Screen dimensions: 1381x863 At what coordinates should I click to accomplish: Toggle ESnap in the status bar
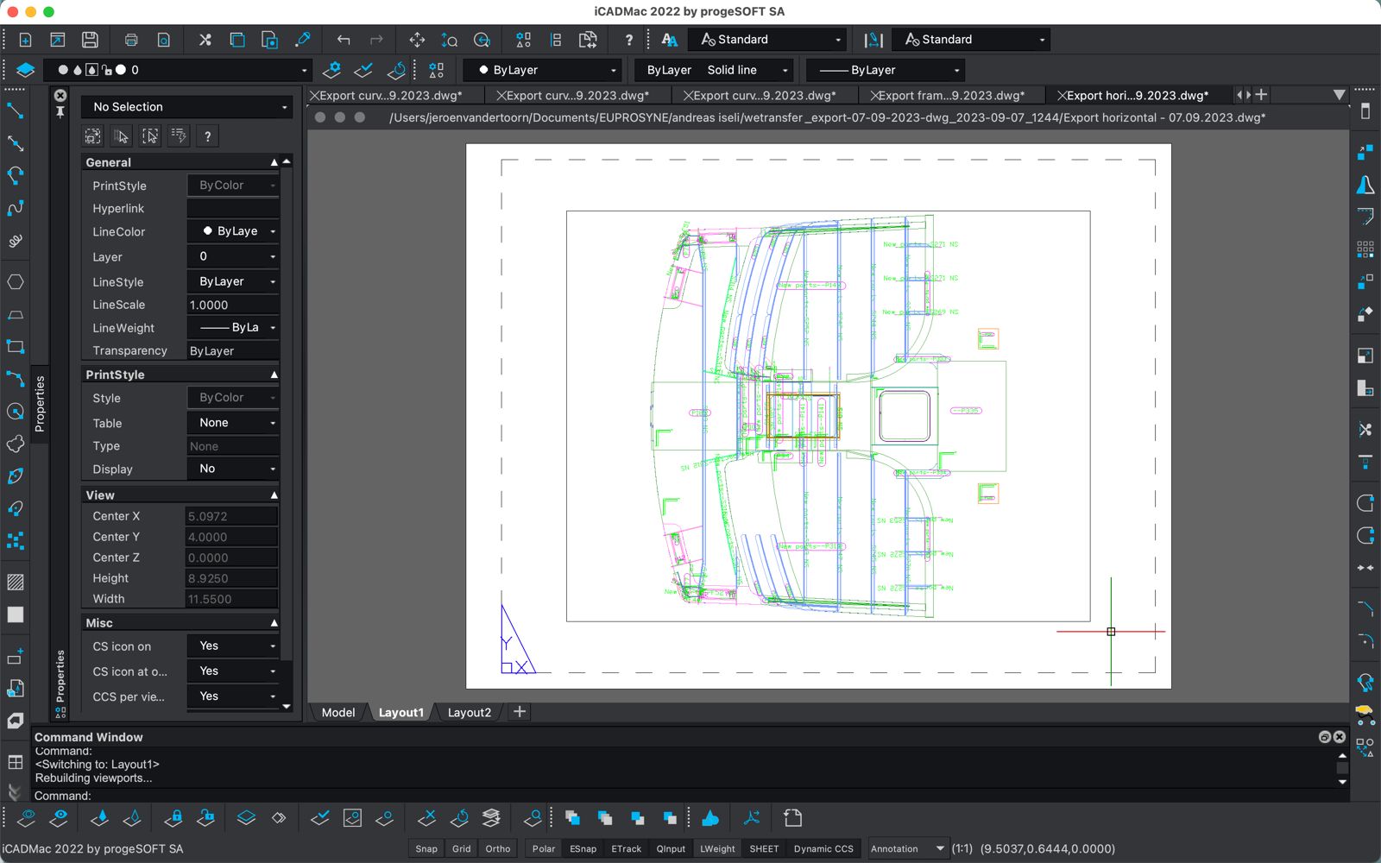583,849
